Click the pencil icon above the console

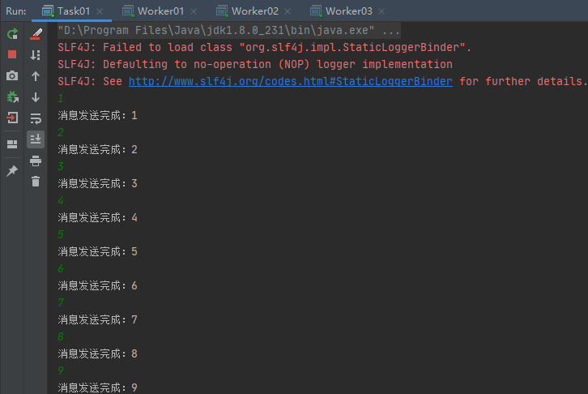point(36,34)
